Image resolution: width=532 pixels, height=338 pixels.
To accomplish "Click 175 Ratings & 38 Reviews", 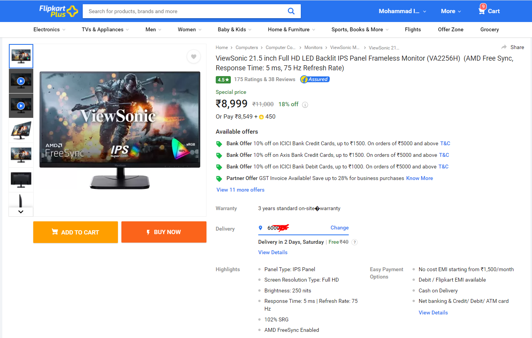I will tap(264, 79).
